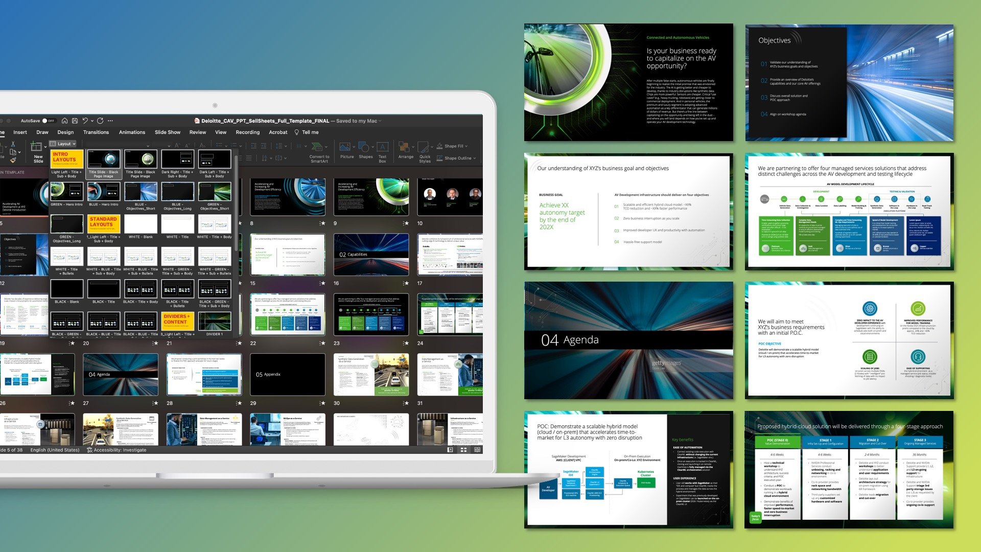Viewport: 981px width, 552px height.
Task: Open the Shape Outline dropdown
Action: click(x=456, y=158)
